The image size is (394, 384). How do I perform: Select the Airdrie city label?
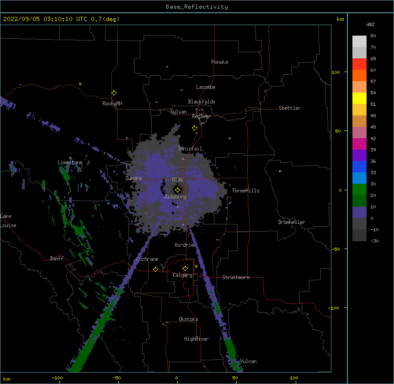[x=185, y=245]
